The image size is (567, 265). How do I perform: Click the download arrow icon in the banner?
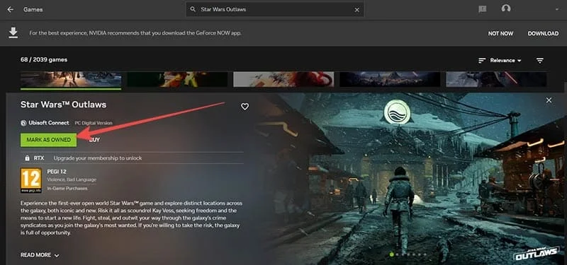tap(13, 33)
